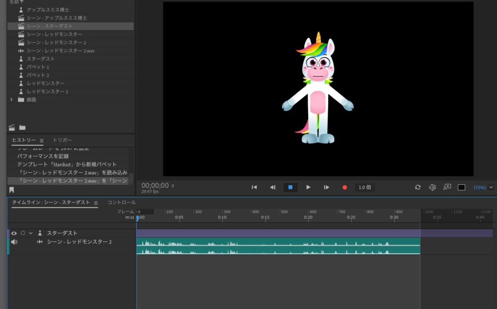This screenshot has width=497, height=309.
Task: Step back one frame
Action: 272,187
